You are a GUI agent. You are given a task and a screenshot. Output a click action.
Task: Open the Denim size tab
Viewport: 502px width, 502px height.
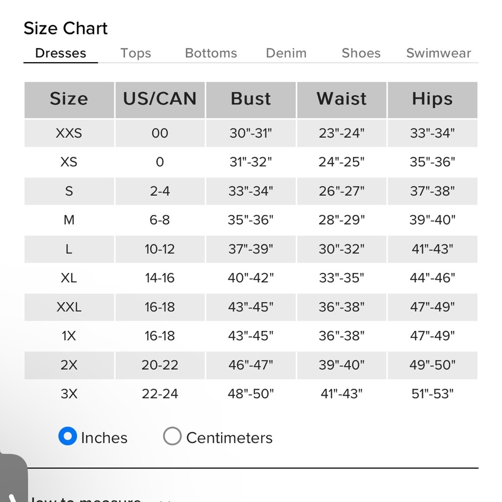pyautogui.click(x=286, y=53)
